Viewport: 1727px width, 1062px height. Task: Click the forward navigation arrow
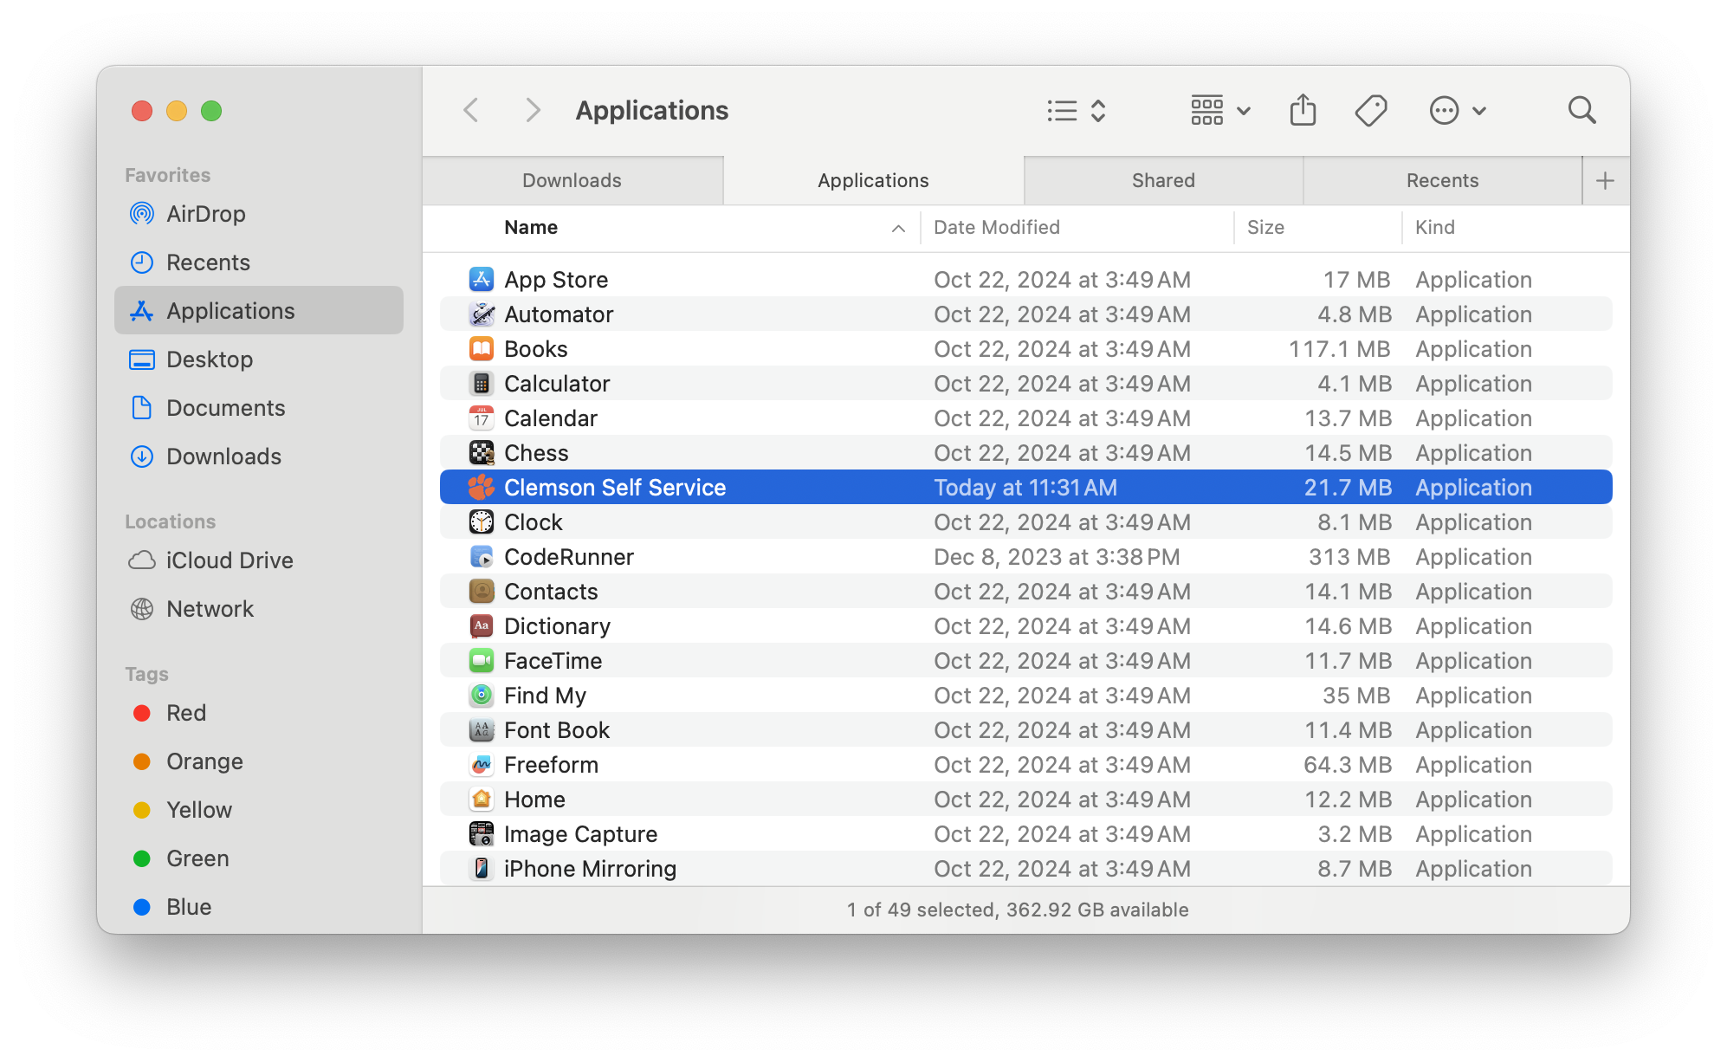tap(533, 110)
